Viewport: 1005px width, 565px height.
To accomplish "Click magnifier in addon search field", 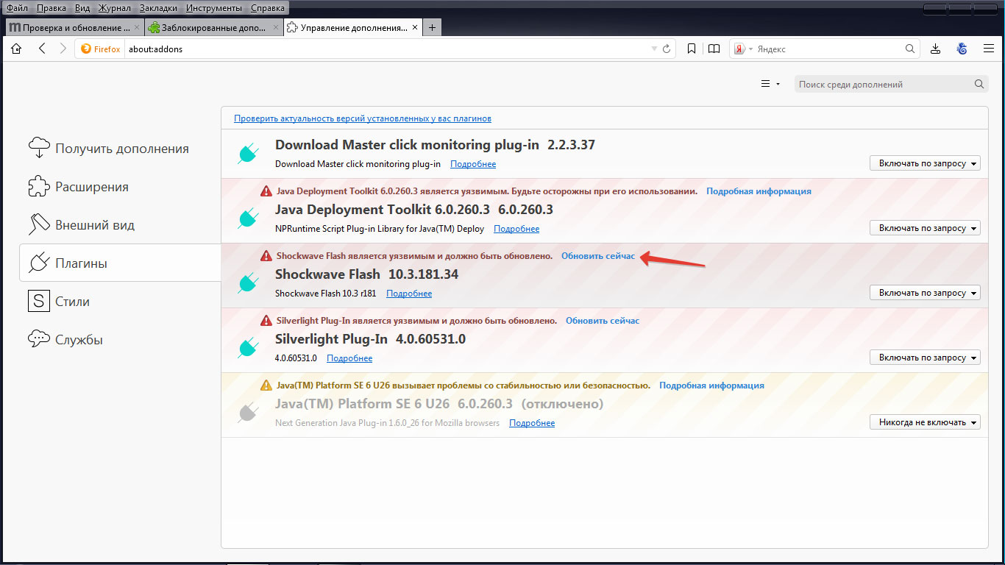I will (x=979, y=84).
